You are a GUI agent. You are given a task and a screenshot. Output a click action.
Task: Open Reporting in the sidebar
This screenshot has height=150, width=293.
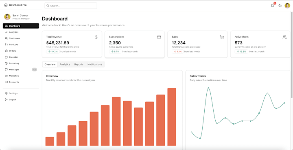click(x=21, y=63)
